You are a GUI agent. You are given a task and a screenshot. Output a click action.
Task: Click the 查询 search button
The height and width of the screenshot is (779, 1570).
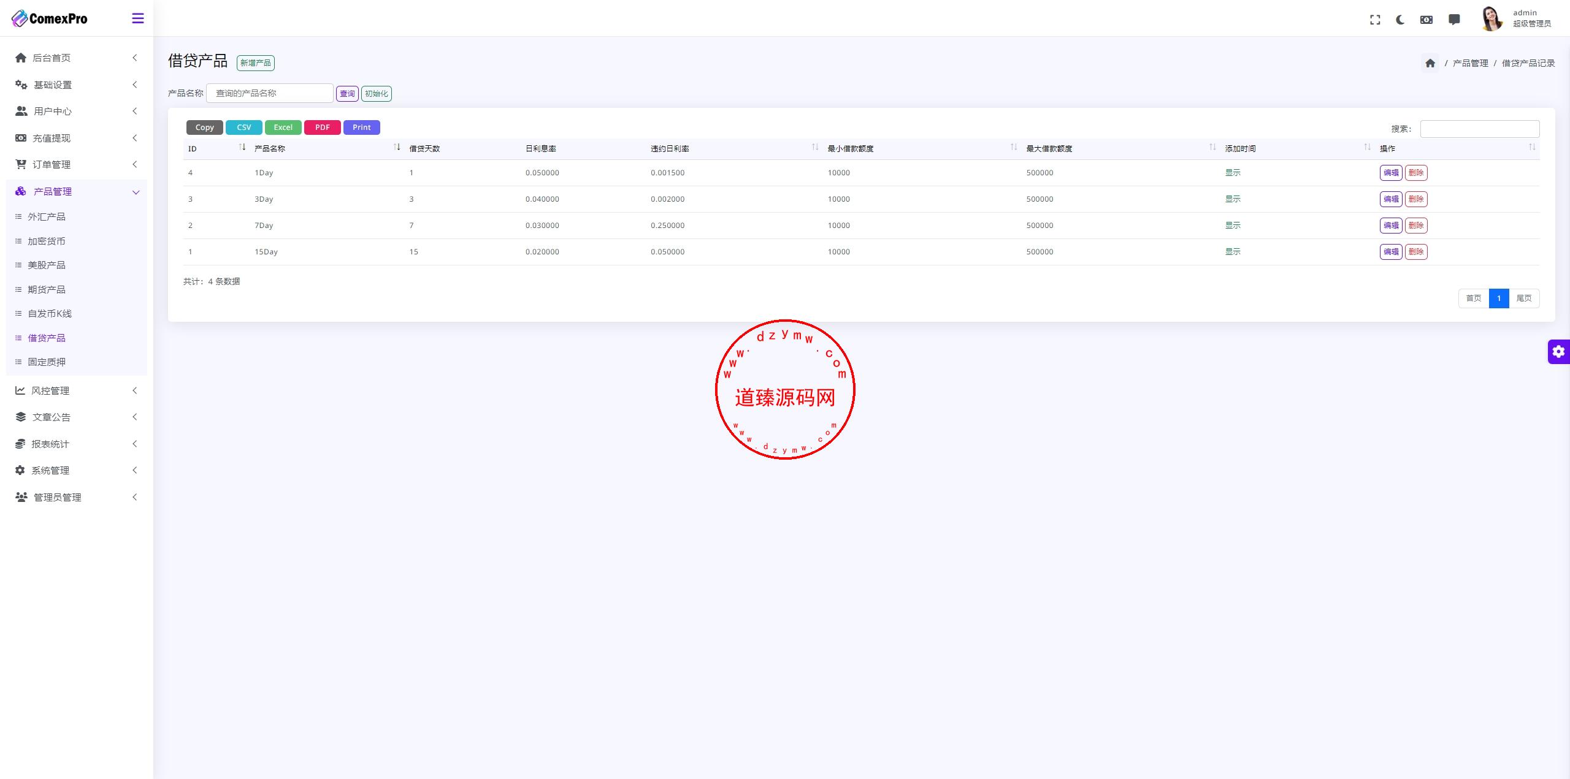tap(347, 94)
